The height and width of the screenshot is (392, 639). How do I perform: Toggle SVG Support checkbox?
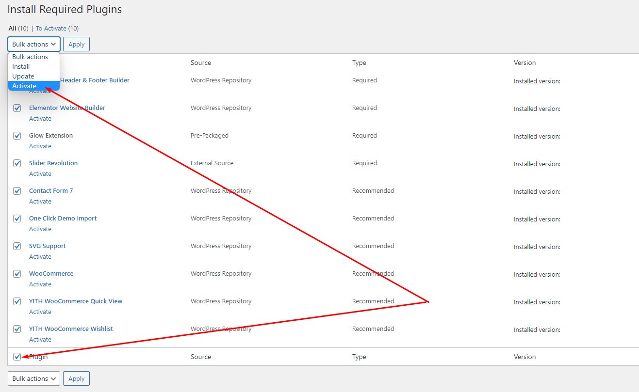click(x=17, y=246)
